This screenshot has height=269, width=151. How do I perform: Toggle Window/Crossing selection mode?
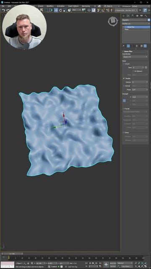[51, 10]
